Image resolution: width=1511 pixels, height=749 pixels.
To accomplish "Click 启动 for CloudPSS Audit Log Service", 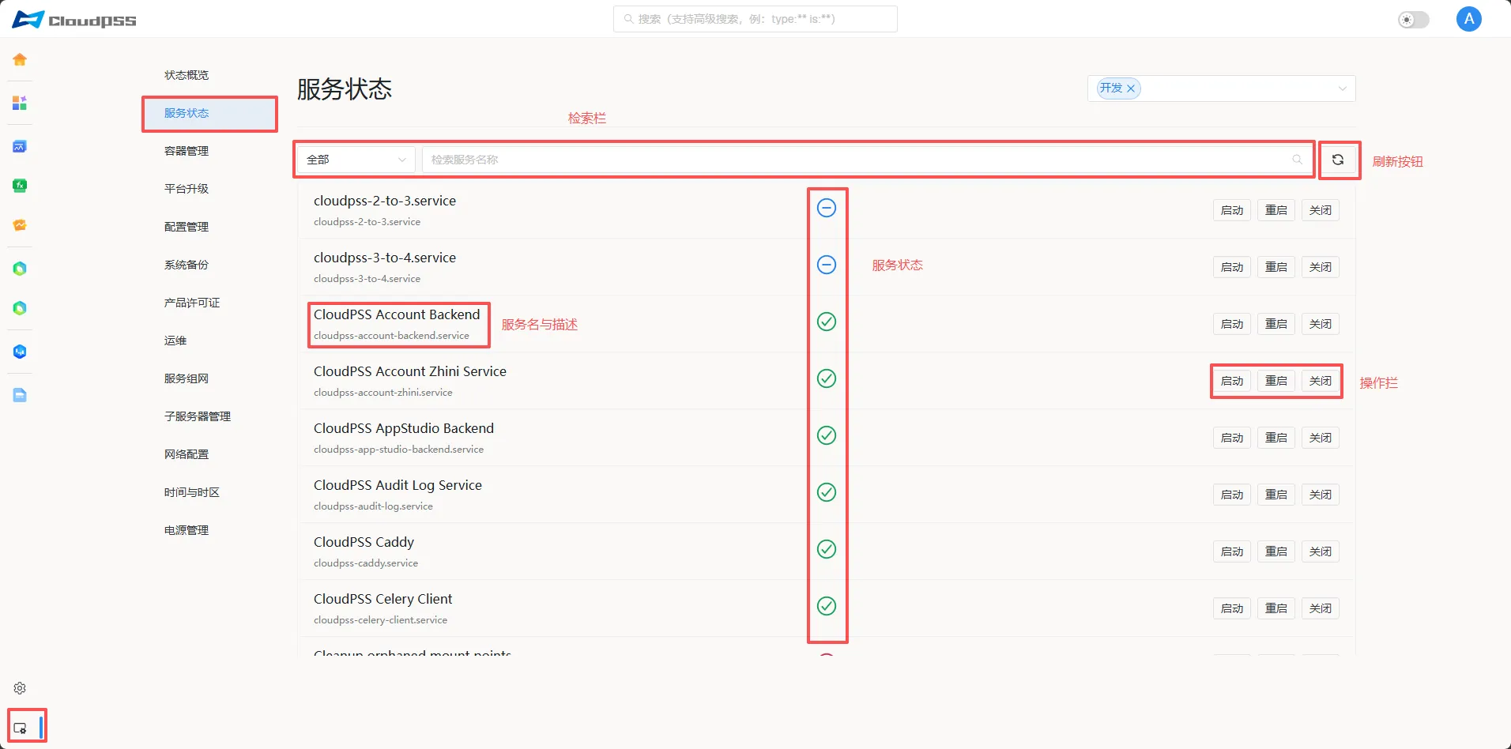I will point(1232,495).
